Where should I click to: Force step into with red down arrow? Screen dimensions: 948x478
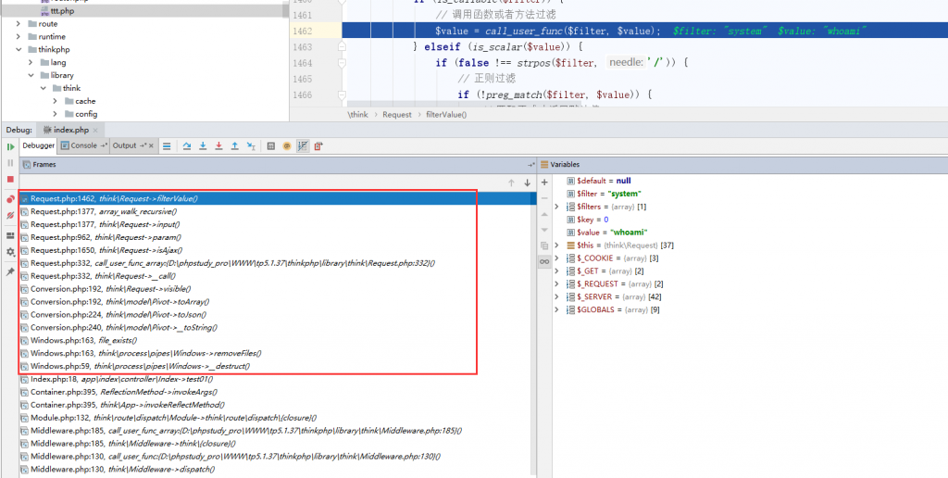click(218, 145)
